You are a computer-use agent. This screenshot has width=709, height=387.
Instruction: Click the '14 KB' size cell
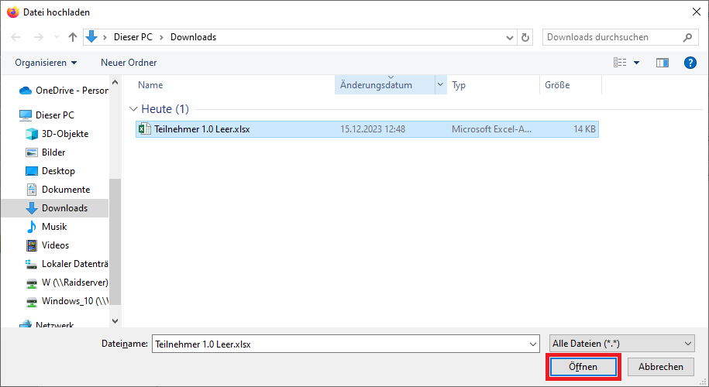click(x=585, y=129)
